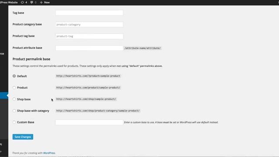The width and height of the screenshot is (279, 157).
Task: Click the shop/product-category sample URL
Action: [x=98, y=111]
